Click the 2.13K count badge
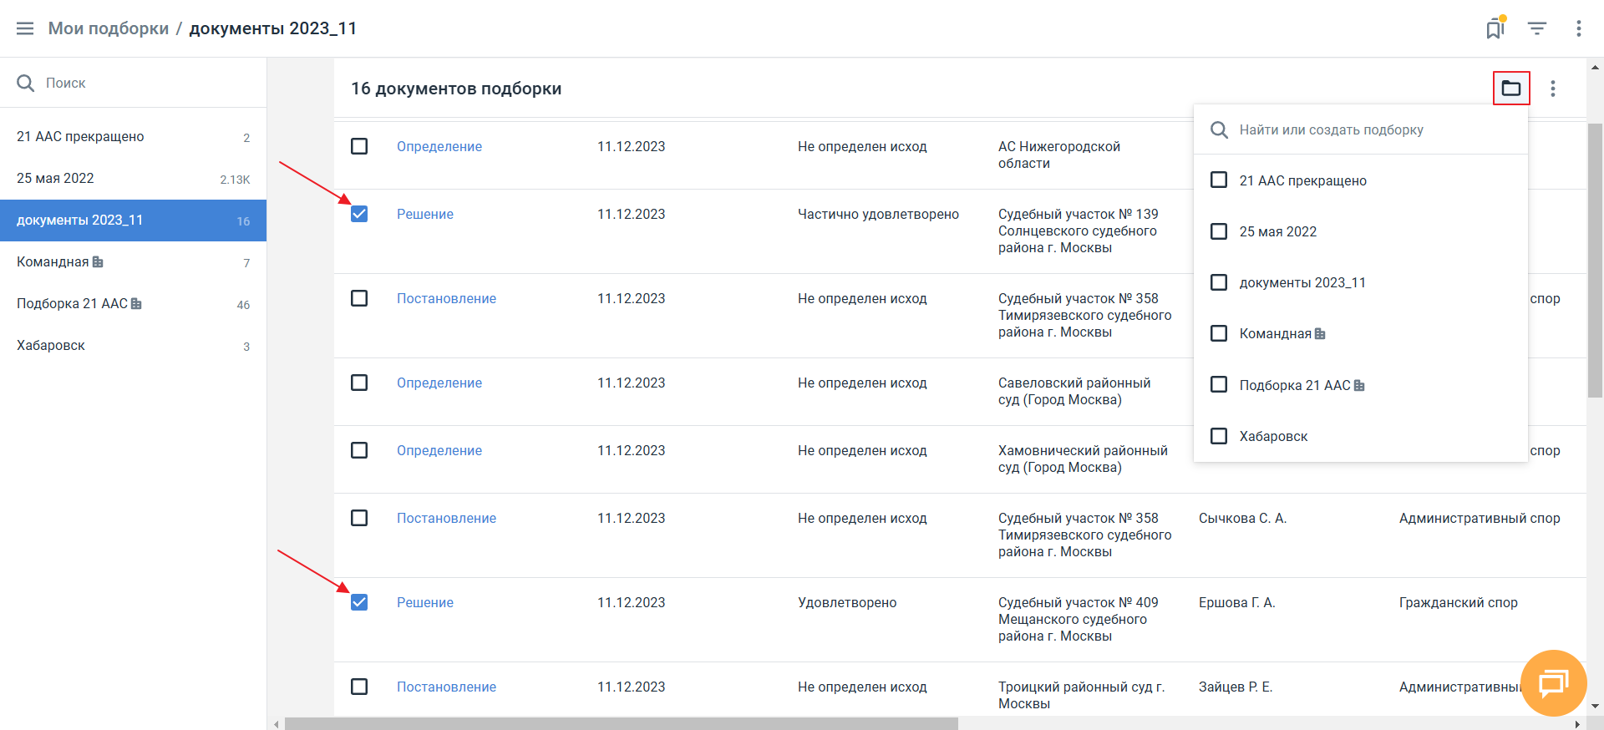The width and height of the screenshot is (1604, 730). pos(235,180)
